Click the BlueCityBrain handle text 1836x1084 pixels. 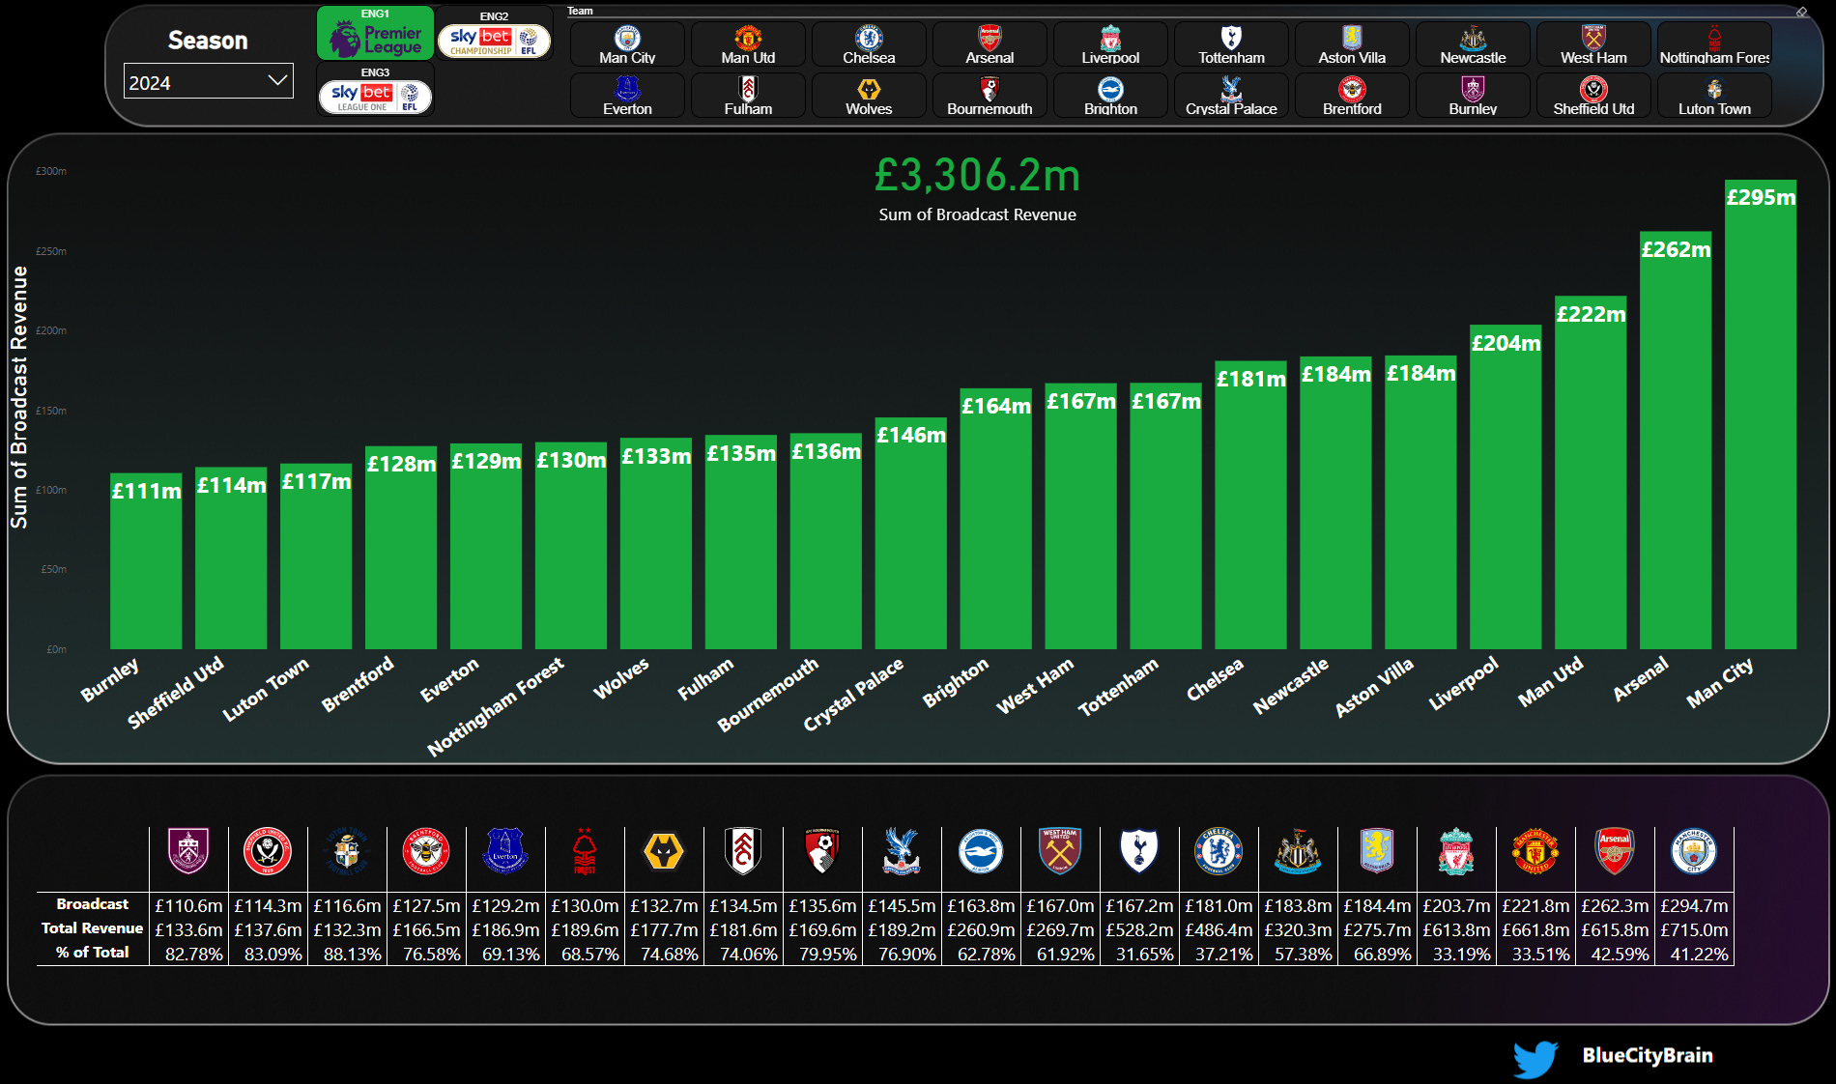tap(1648, 1056)
